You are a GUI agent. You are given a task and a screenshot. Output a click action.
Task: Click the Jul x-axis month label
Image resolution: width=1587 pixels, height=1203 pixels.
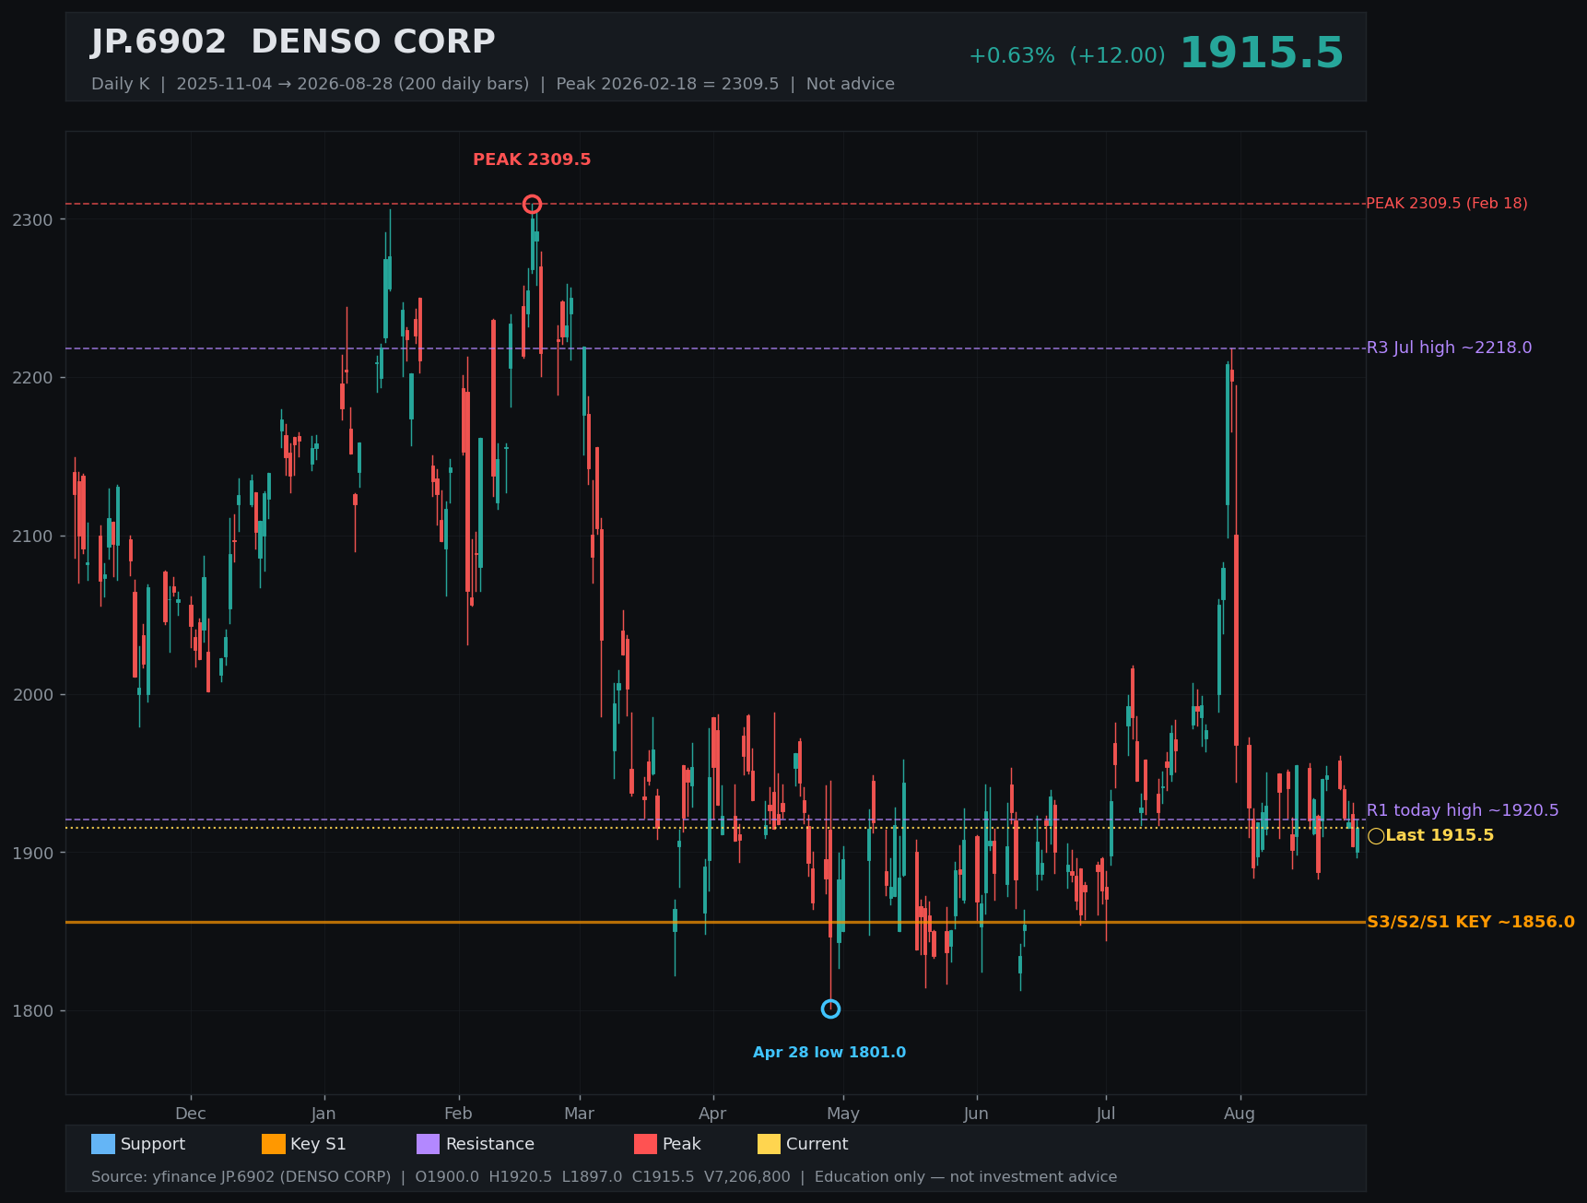[x=1106, y=1114]
